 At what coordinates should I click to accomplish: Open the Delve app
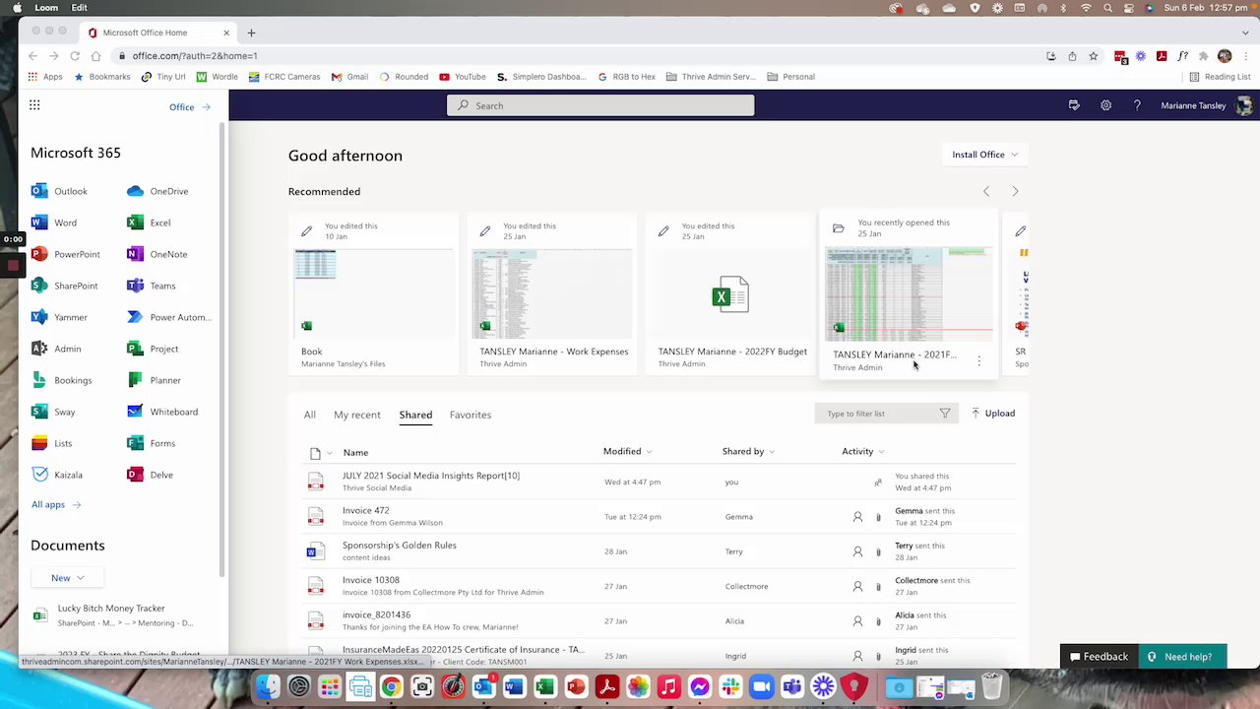click(x=150, y=475)
